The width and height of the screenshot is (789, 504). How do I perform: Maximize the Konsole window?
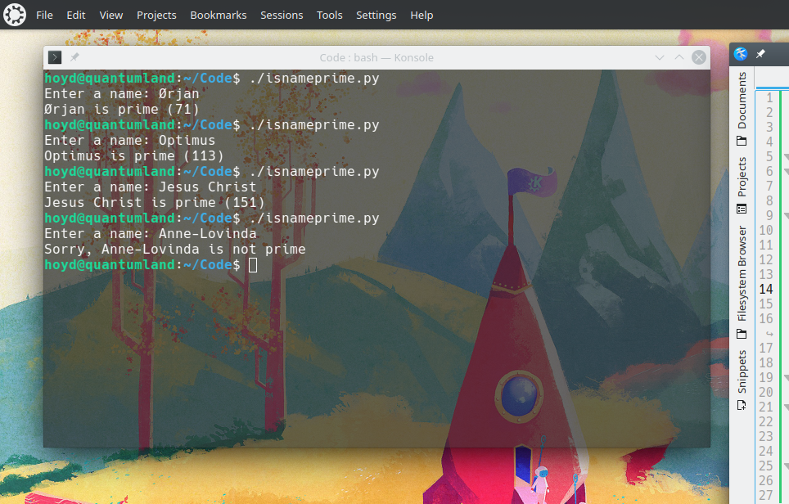point(679,57)
